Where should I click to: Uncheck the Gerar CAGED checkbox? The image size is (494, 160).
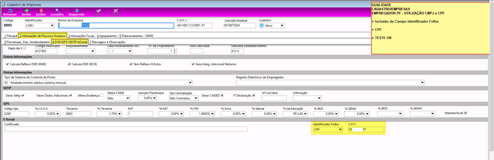pyautogui.click(x=222, y=96)
